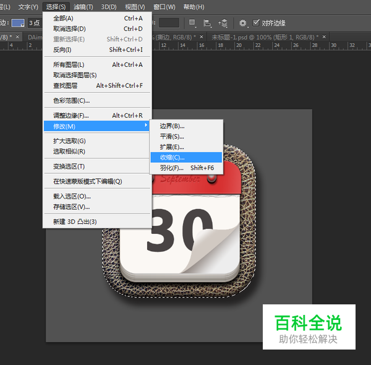This screenshot has height=365, width=371.
Task: Close the 未标题-1.psd document tab
Action: click(x=324, y=36)
